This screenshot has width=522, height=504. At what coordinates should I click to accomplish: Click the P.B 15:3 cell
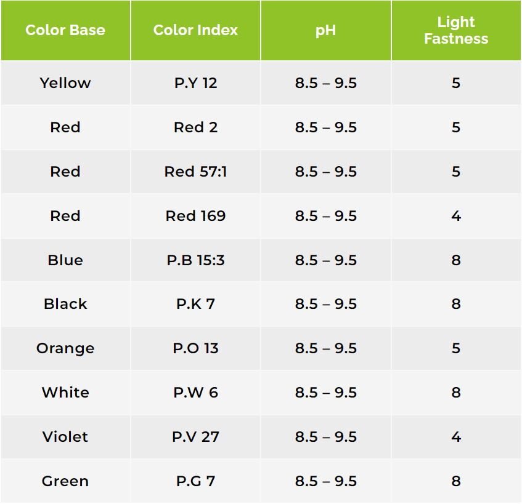(x=195, y=260)
